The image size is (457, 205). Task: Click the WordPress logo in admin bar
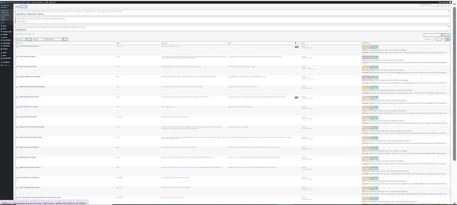pos(2,2)
